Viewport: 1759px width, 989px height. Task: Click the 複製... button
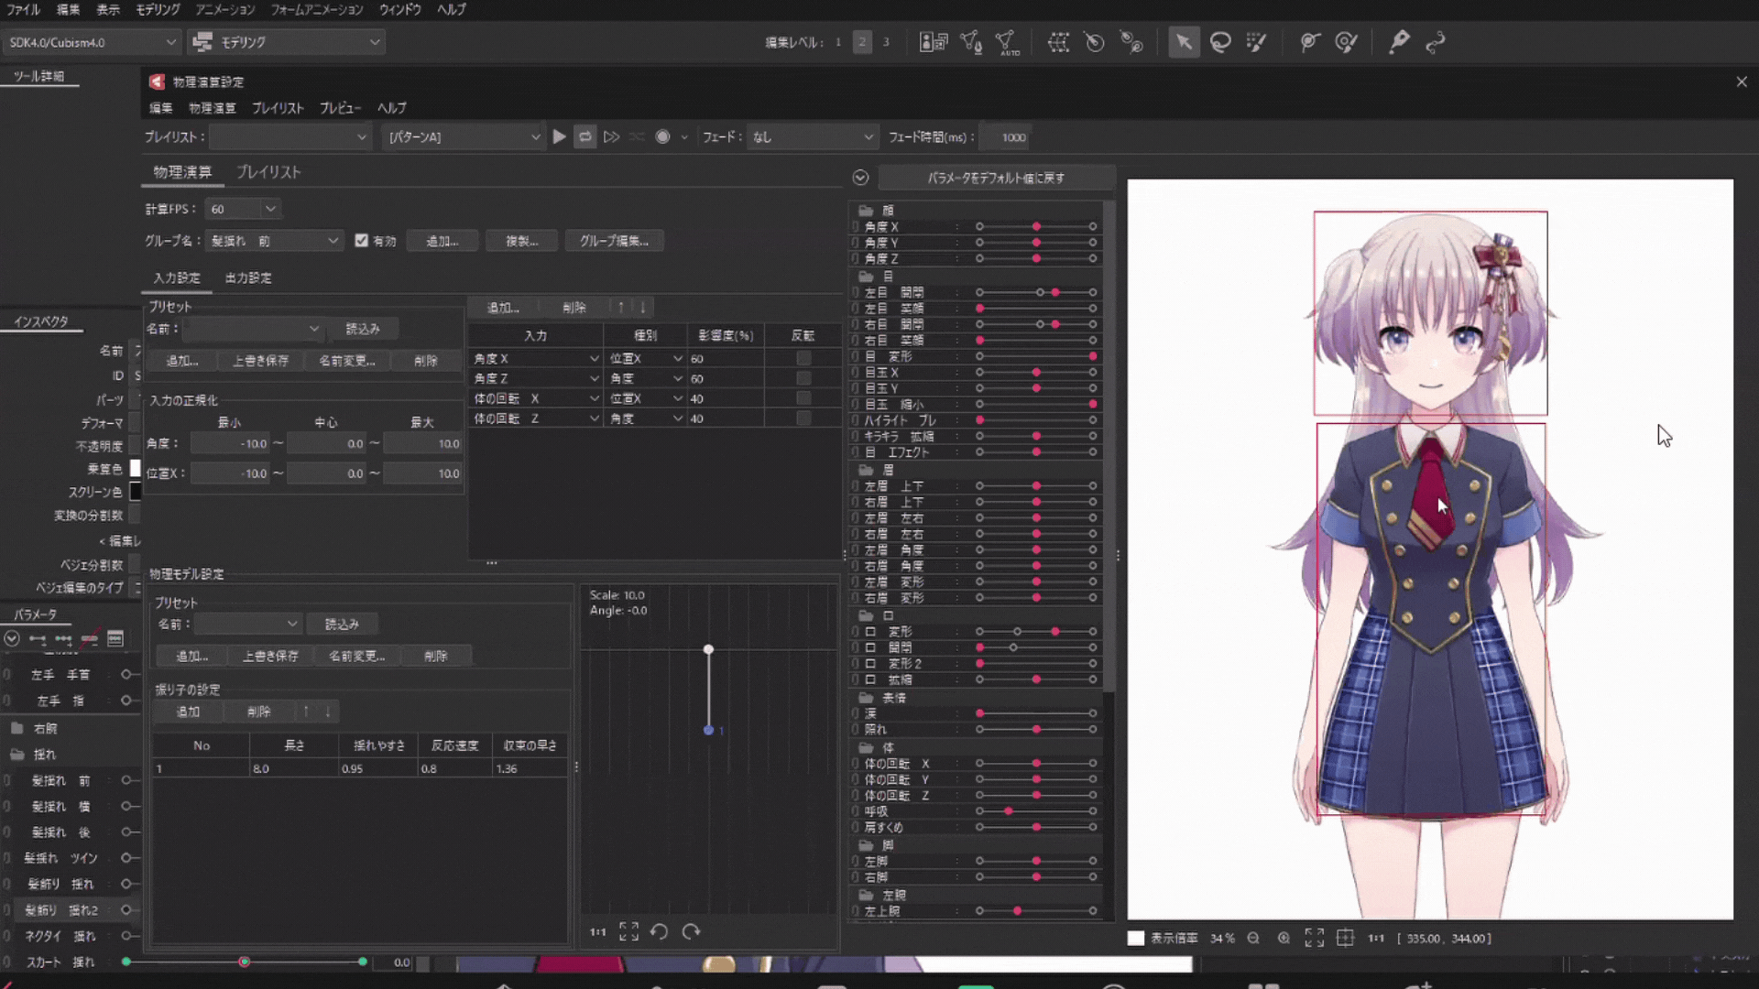coord(522,241)
